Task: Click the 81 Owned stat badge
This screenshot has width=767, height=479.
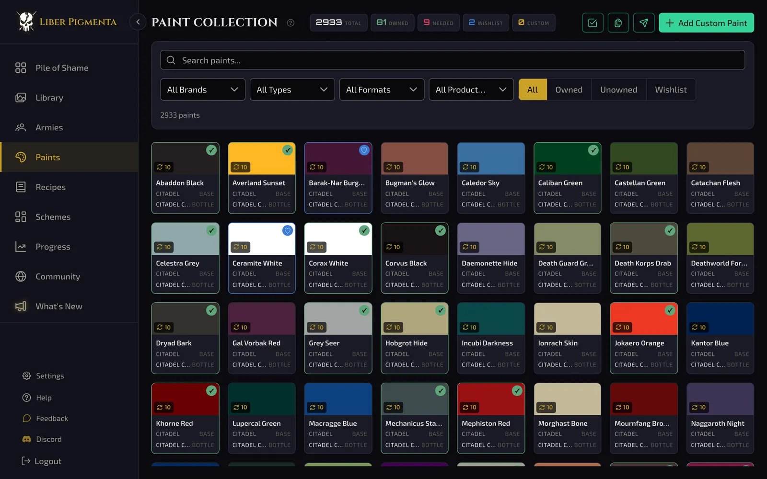Action: pos(392,23)
